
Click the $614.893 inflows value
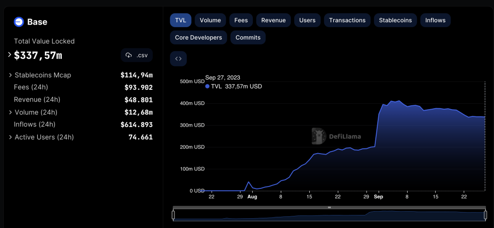(x=137, y=125)
